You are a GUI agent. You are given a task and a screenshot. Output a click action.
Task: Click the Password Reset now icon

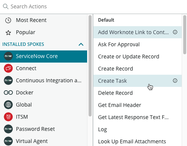point(8,129)
